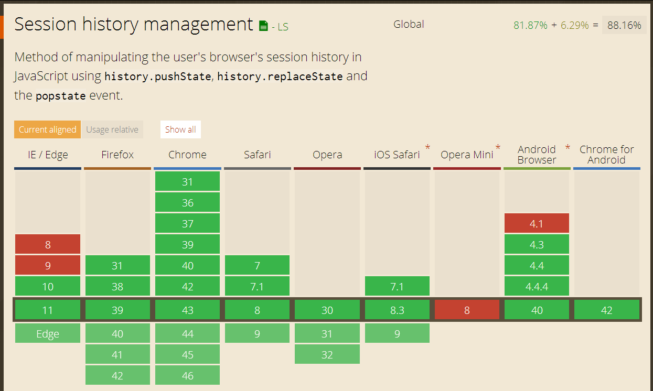
Task: Select the Chrome 46 cell
Action: [187, 375]
